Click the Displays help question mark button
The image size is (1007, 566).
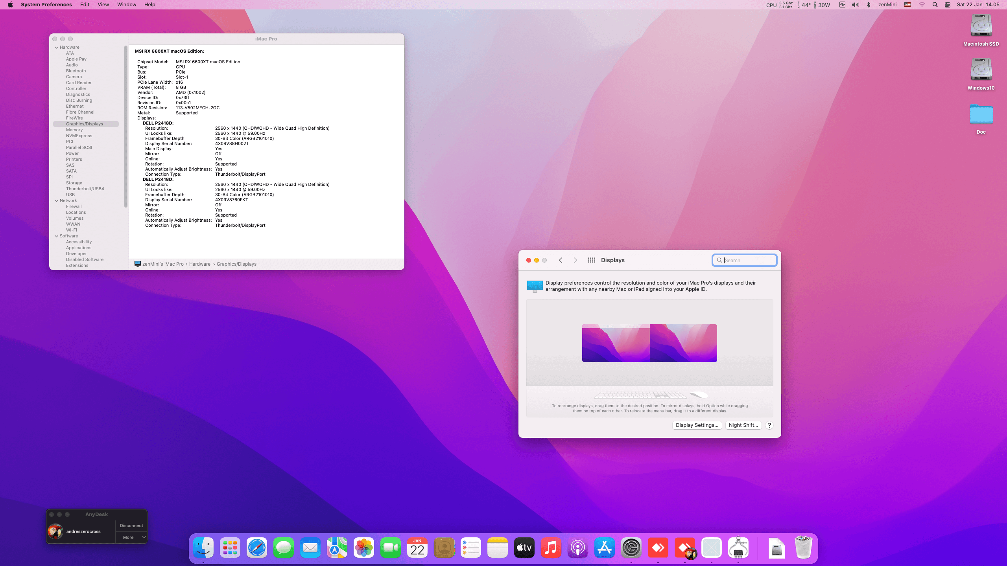point(769,425)
